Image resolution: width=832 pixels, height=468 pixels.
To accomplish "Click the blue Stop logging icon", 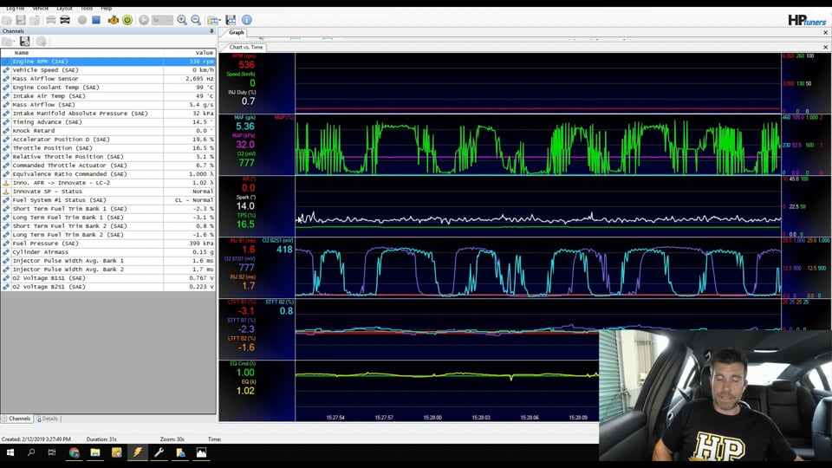I will [96, 20].
